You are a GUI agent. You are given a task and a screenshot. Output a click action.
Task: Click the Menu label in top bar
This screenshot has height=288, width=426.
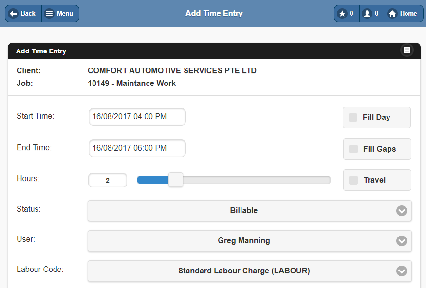(65, 14)
